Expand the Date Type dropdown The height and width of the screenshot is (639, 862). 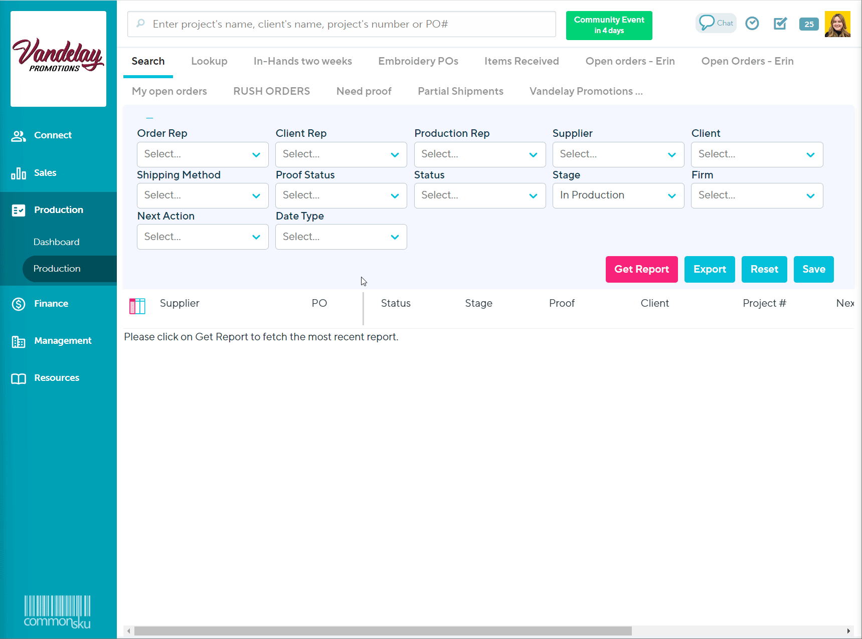(x=340, y=237)
